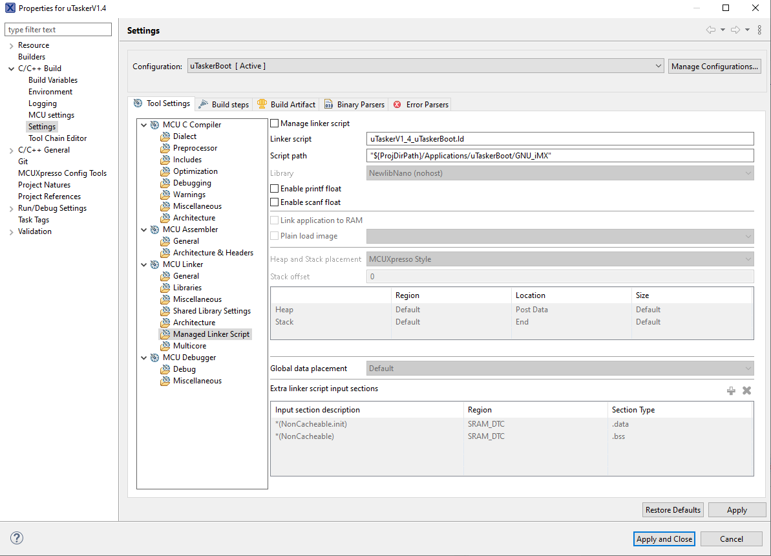Enable the printf float checkbox

click(274, 187)
